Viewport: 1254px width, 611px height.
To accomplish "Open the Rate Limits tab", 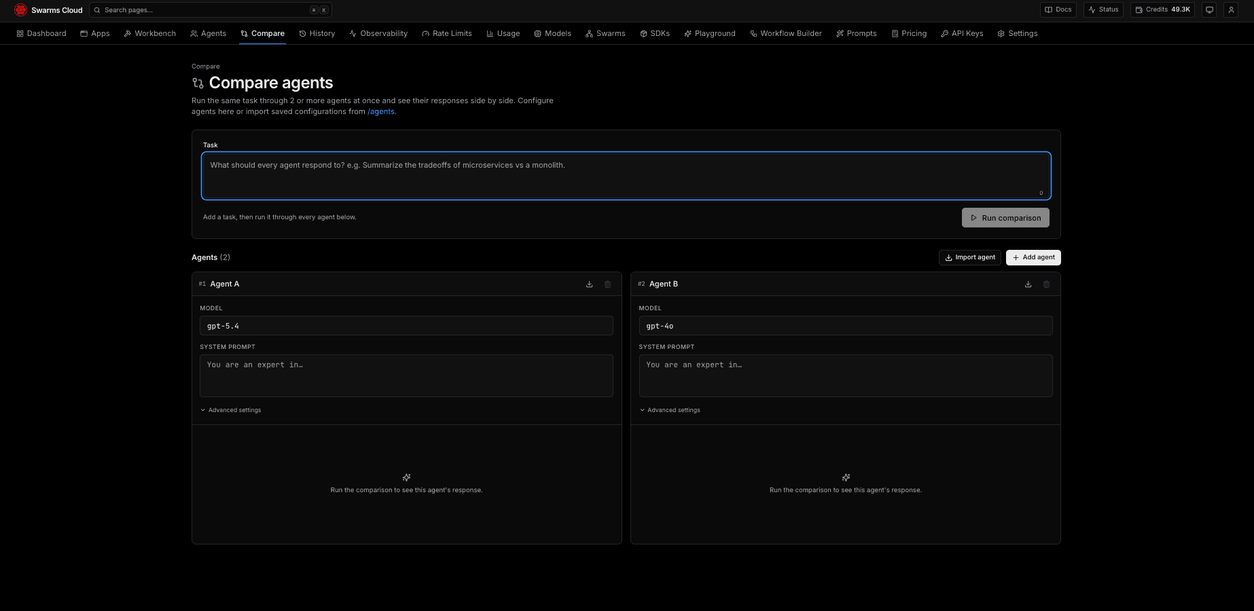I will coord(447,33).
